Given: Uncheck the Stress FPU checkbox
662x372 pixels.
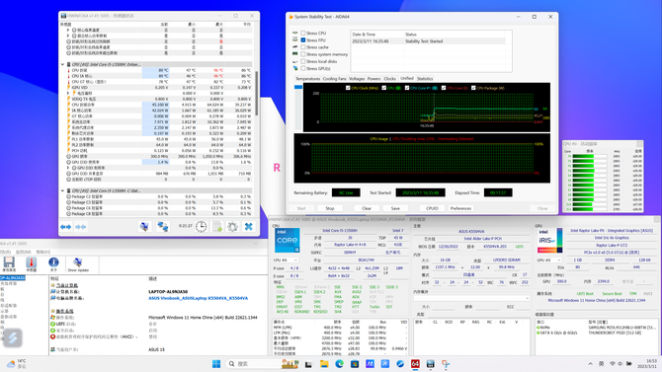Looking at the screenshot, I should point(303,40).
